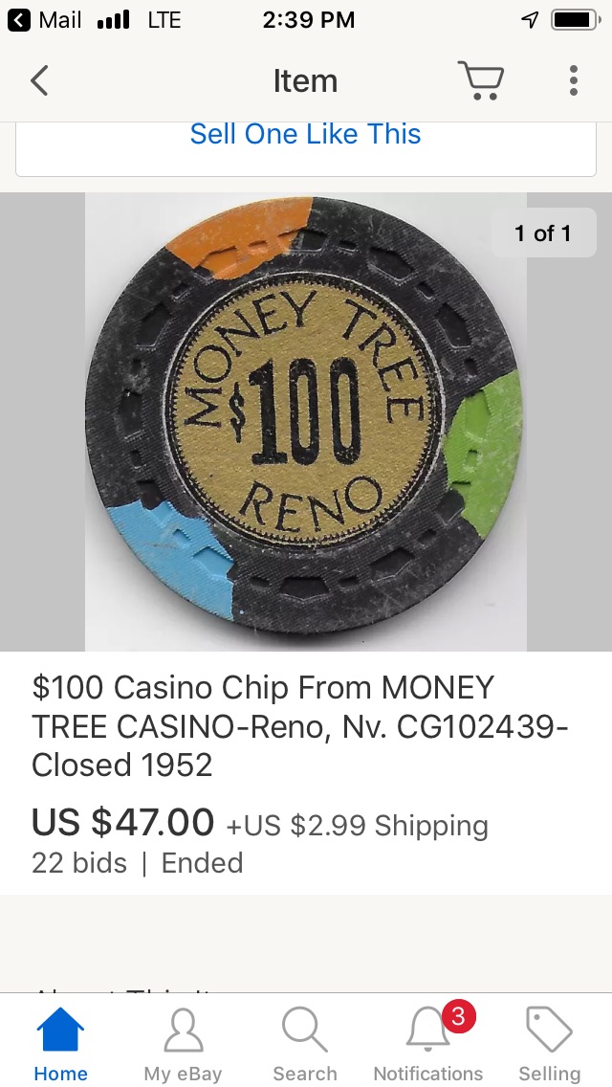Open the Selling tag icon
Image resolution: width=612 pixels, height=1087 pixels.
tap(550, 1031)
